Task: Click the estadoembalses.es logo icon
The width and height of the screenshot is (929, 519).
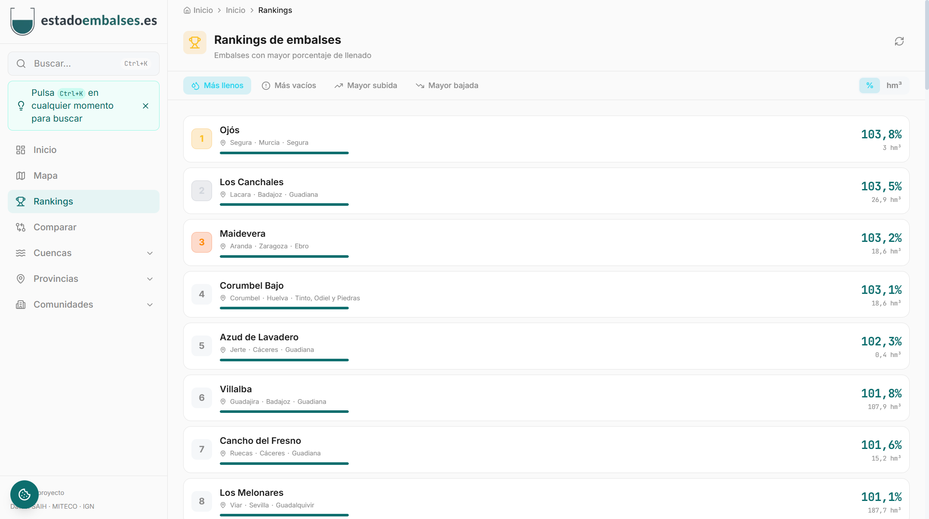Action: (22, 21)
